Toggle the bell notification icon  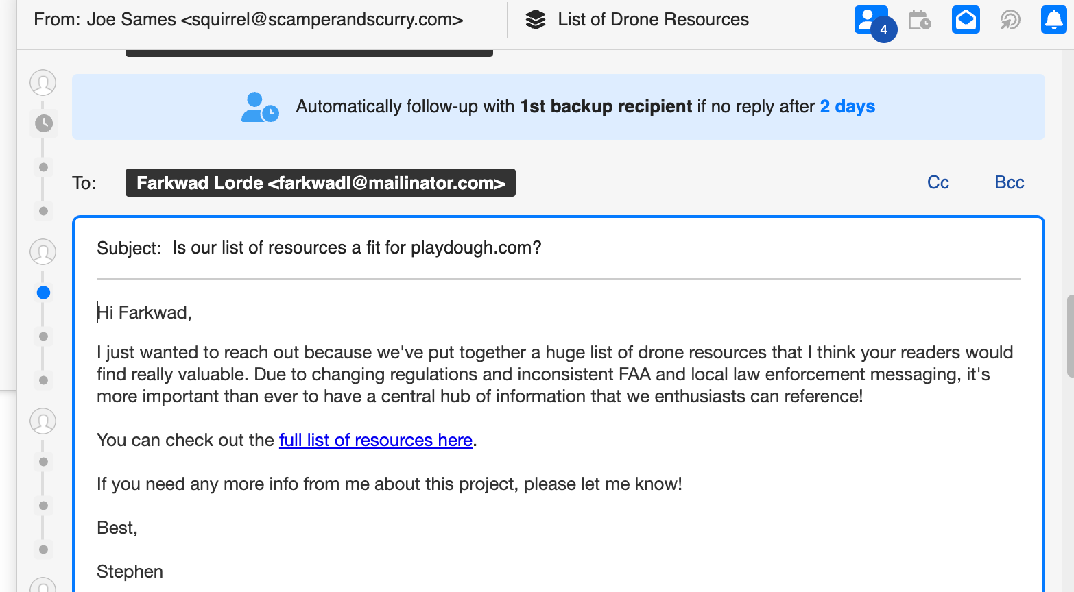pyautogui.click(x=1053, y=20)
